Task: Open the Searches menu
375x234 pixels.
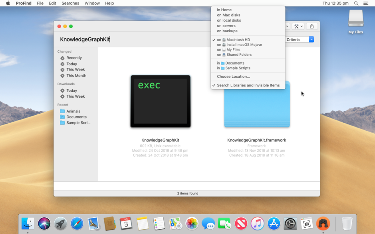Action: click(70, 3)
